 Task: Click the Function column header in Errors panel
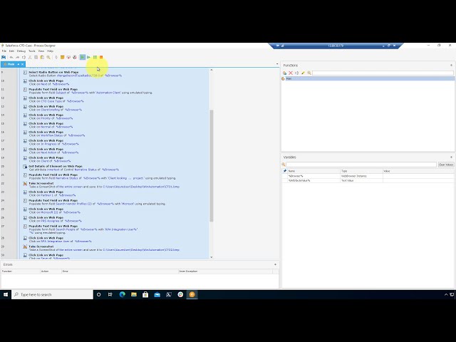21,271
